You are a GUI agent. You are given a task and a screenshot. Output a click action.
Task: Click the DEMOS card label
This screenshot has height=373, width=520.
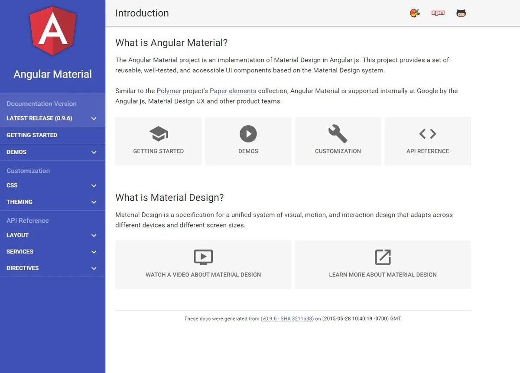[248, 151]
